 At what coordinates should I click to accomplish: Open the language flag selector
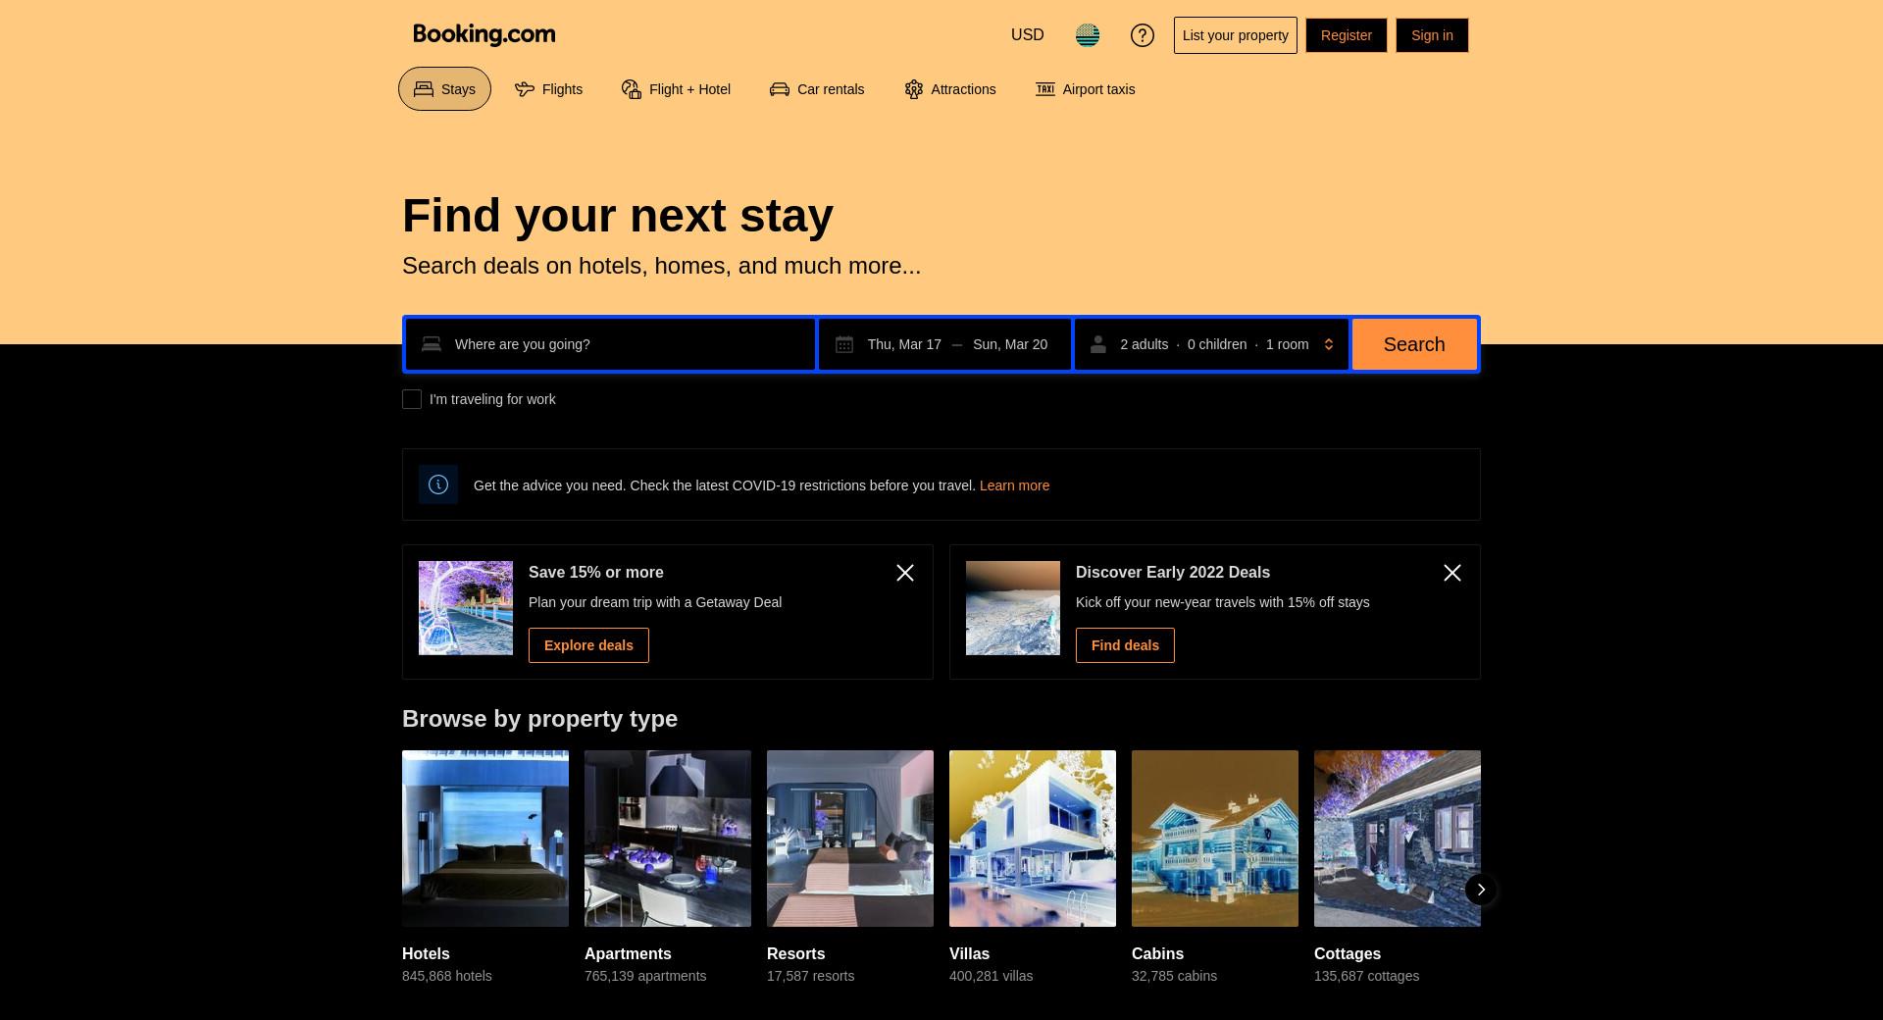[x=1088, y=35]
